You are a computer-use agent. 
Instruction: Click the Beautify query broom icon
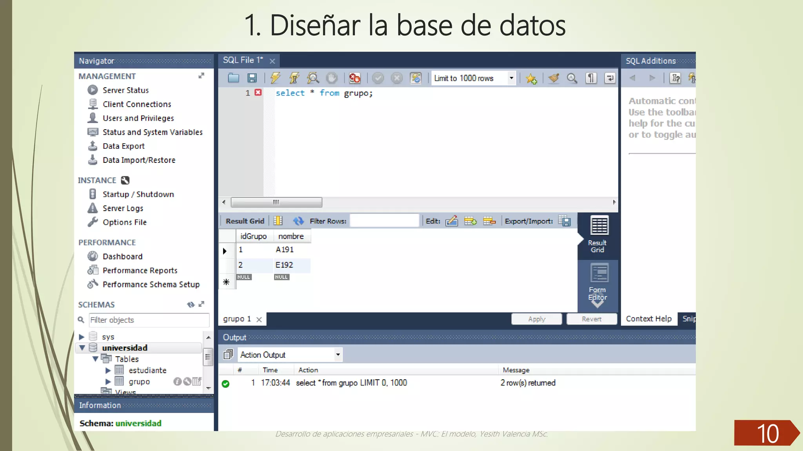553,78
